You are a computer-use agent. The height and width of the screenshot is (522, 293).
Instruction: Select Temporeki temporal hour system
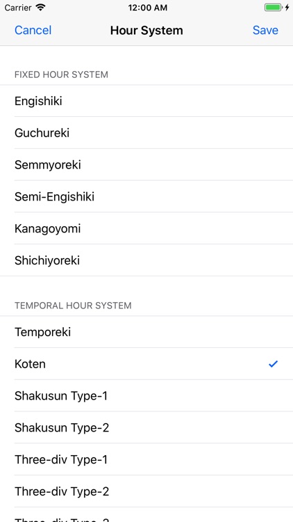[146, 332]
